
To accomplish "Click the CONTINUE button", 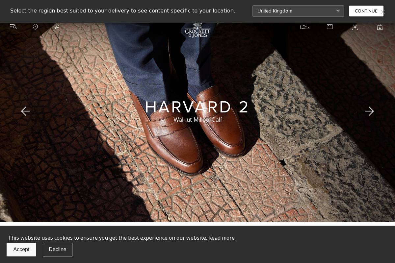I will click(x=366, y=11).
